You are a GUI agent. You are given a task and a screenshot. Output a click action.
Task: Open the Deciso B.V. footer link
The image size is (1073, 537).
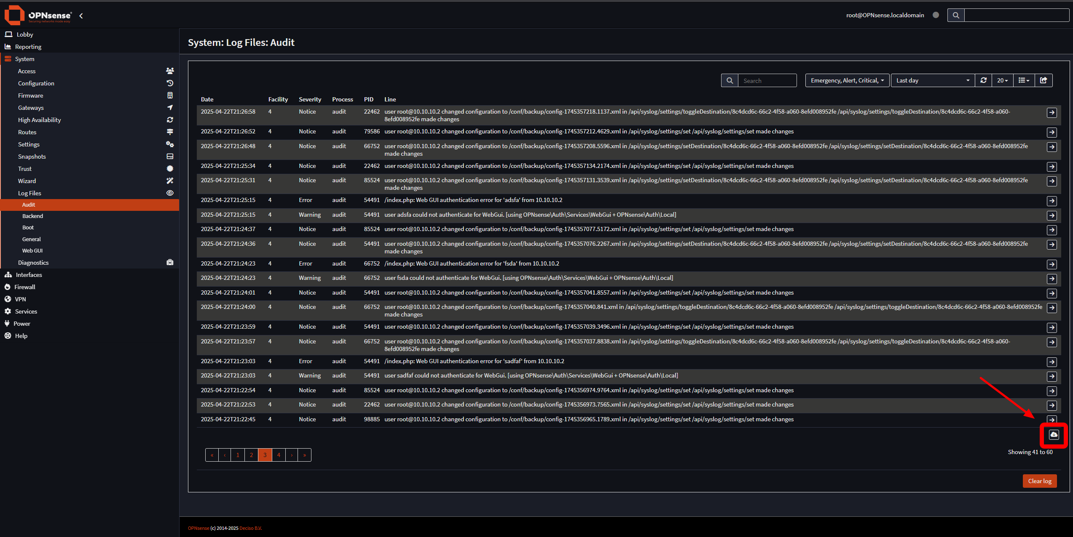[x=251, y=528]
